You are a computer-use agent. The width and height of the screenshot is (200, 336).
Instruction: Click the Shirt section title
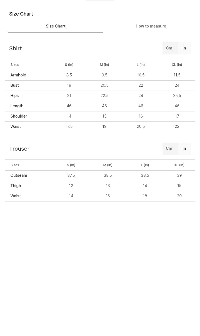pos(16,48)
